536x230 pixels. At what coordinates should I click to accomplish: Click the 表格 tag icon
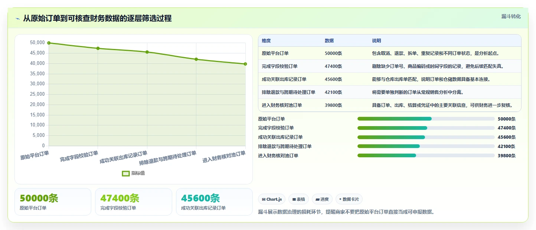pyautogui.click(x=294, y=200)
